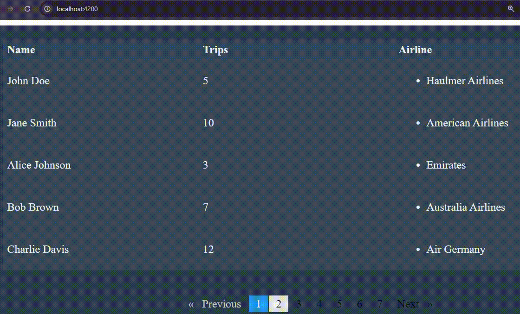Click the Australia Airlines entry
Viewport: 520px width, 314px height.
tap(466, 207)
